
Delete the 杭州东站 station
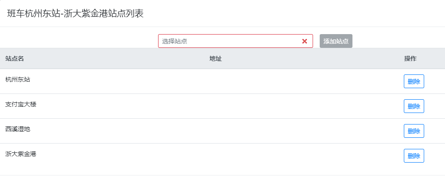[x=414, y=82]
